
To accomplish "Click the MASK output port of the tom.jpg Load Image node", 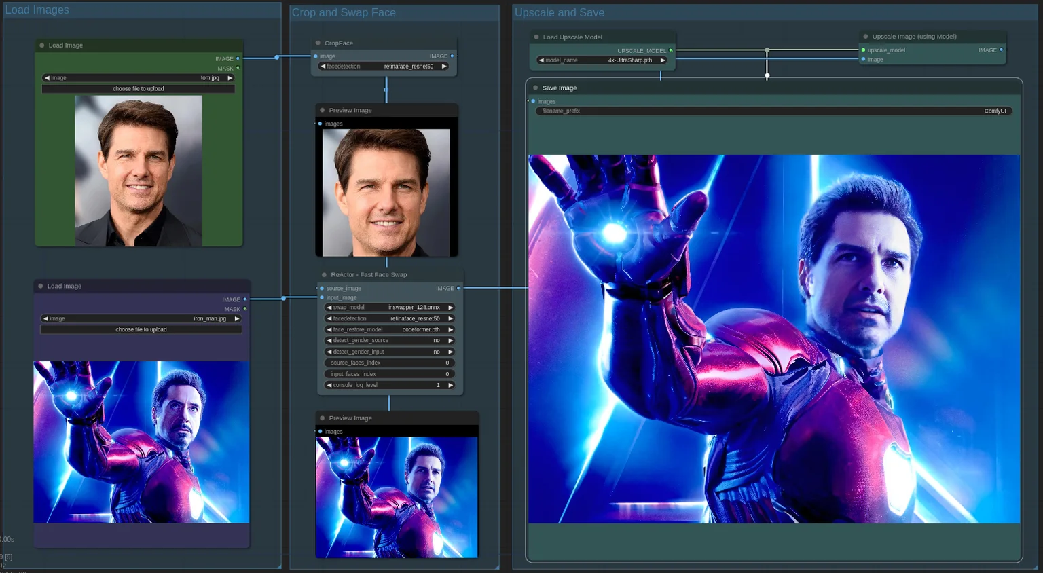I will point(238,69).
